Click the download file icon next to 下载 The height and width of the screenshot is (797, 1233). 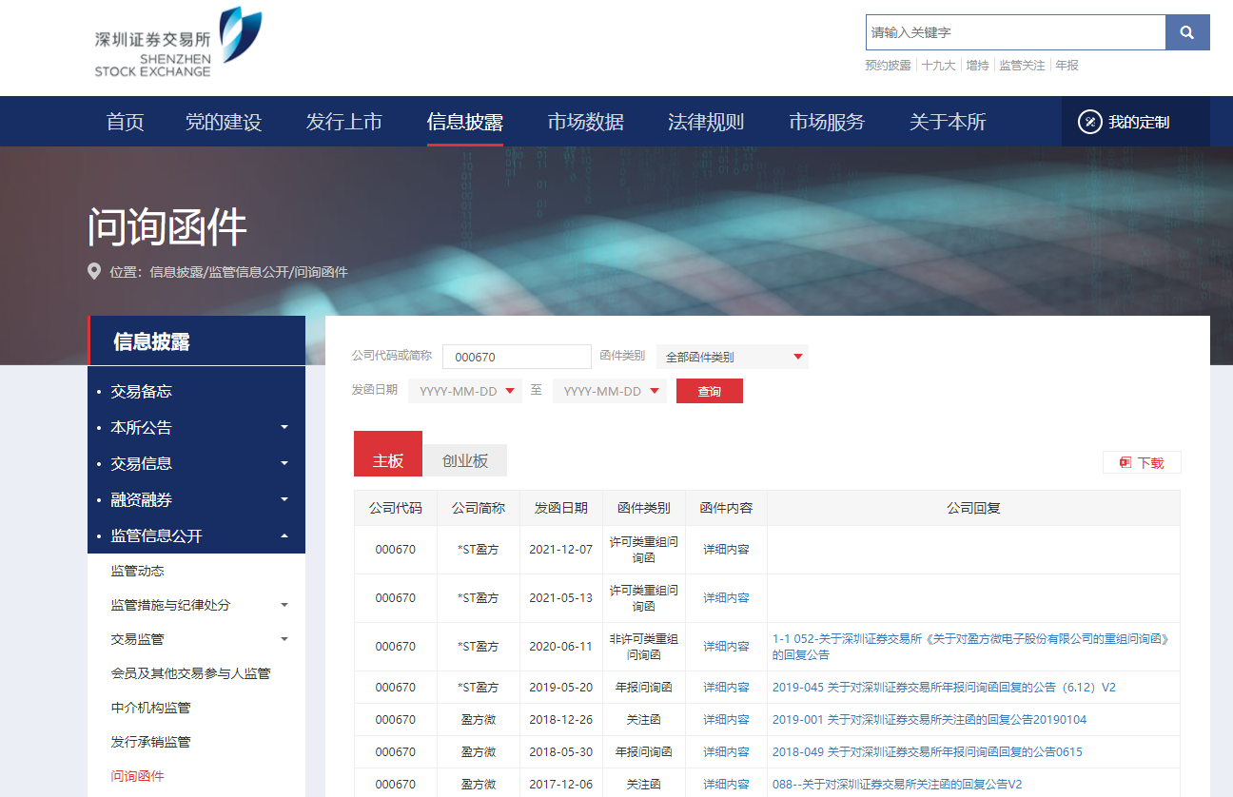click(x=1125, y=462)
